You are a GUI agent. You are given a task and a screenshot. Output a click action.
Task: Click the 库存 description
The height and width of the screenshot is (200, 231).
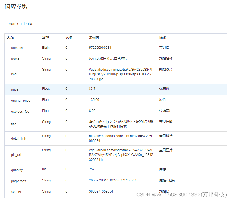pyautogui.click(x=163, y=169)
